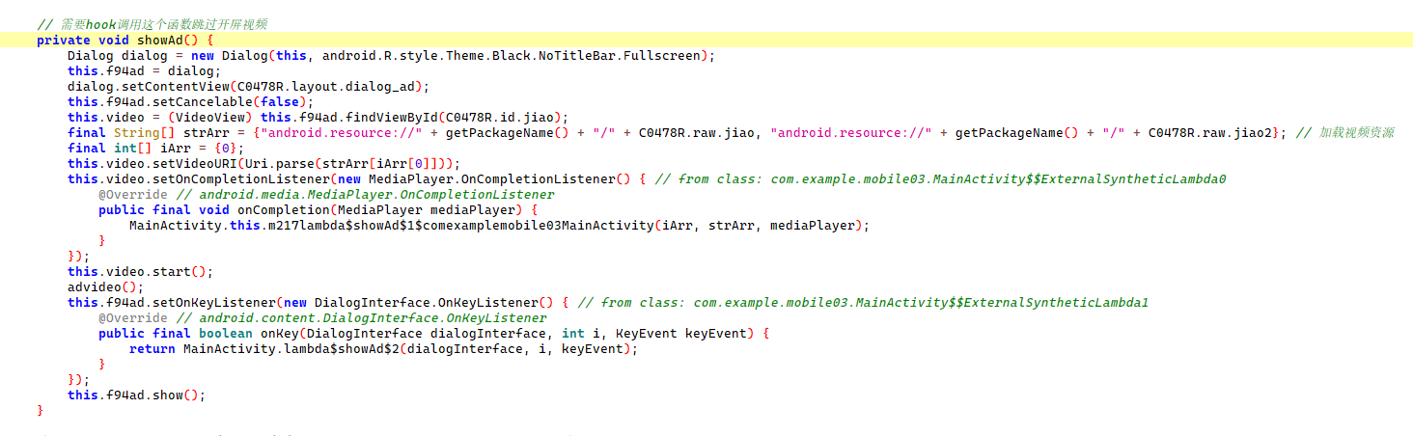This screenshot has height=436, width=1413.
Task: Click the ExternalSyntheticLambda1 comment
Action: coord(864,302)
